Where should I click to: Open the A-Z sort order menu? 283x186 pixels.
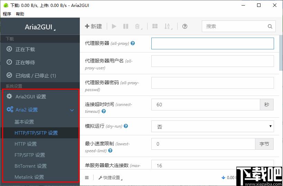(x=168, y=27)
